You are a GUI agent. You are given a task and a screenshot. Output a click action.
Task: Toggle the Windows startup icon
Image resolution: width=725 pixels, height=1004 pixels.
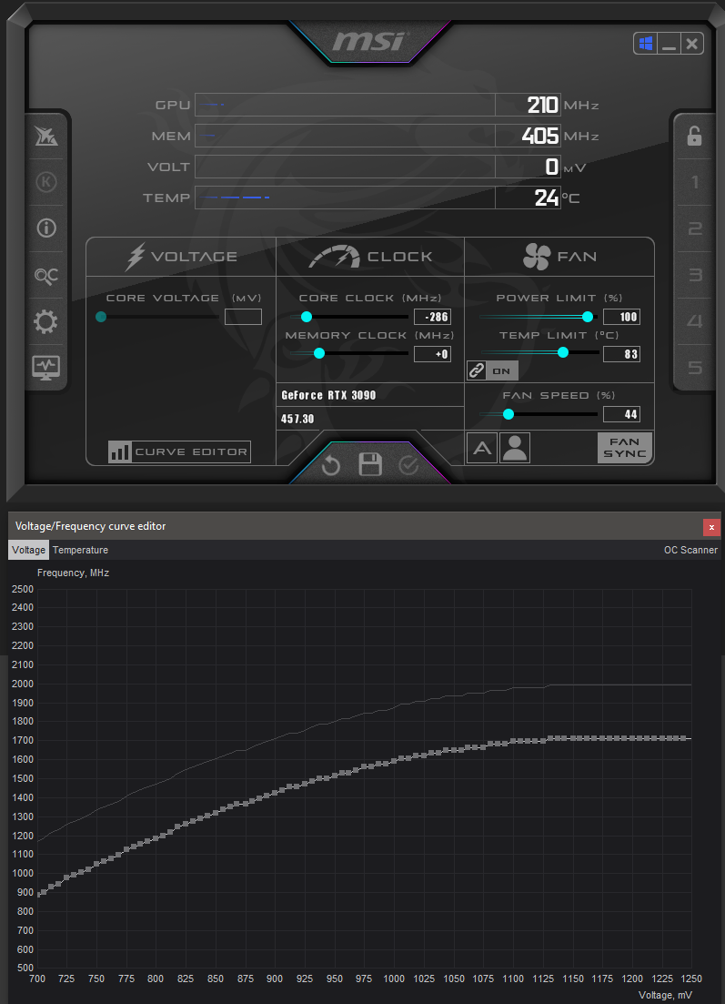[x=646, y=44]
